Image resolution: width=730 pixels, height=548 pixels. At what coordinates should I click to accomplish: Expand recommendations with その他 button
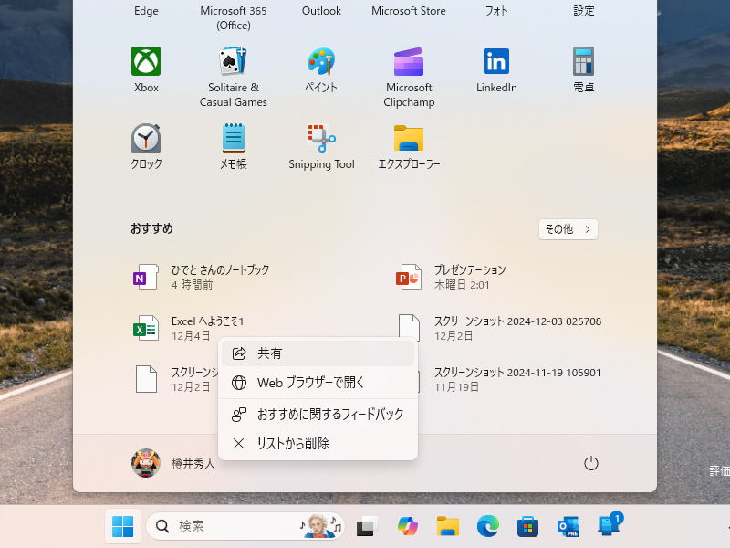click(568, 229)
